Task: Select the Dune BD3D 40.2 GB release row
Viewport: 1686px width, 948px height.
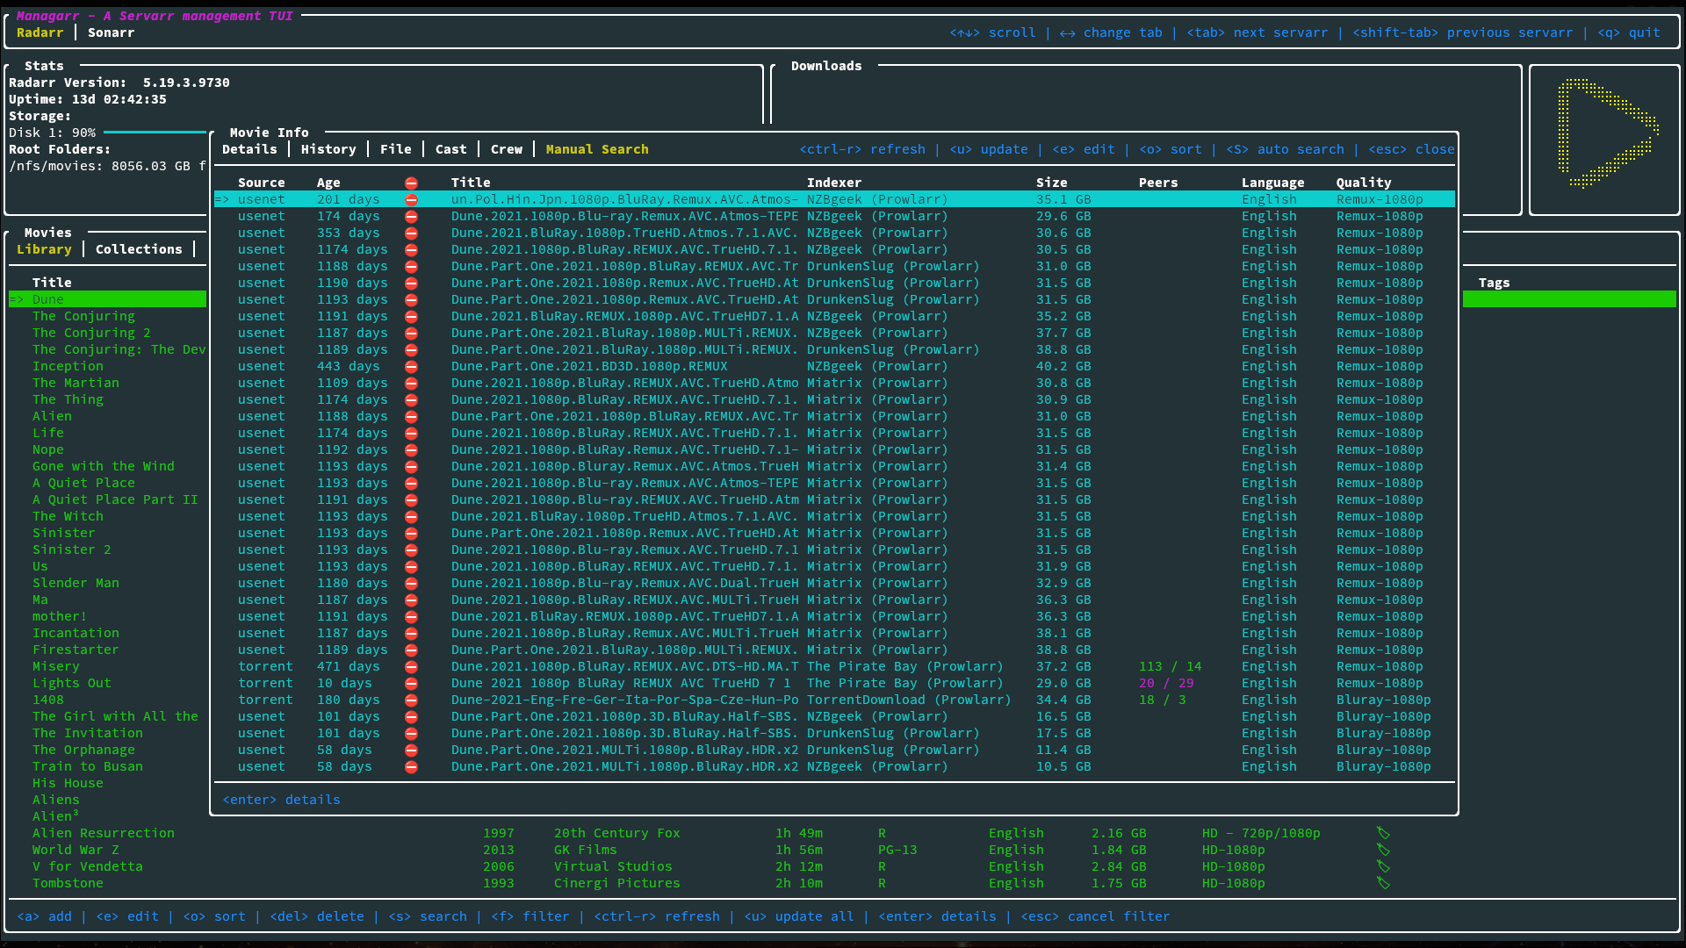Action: (588, 367)
